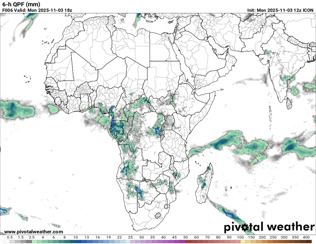Select the Atlantic rain blob off West Africa
The height and width of the screenshot is (244, 316).
click(x=14, y=110)
